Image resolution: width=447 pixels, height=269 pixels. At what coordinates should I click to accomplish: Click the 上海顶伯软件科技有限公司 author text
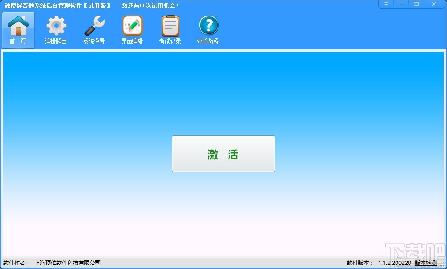pos(67,263)
